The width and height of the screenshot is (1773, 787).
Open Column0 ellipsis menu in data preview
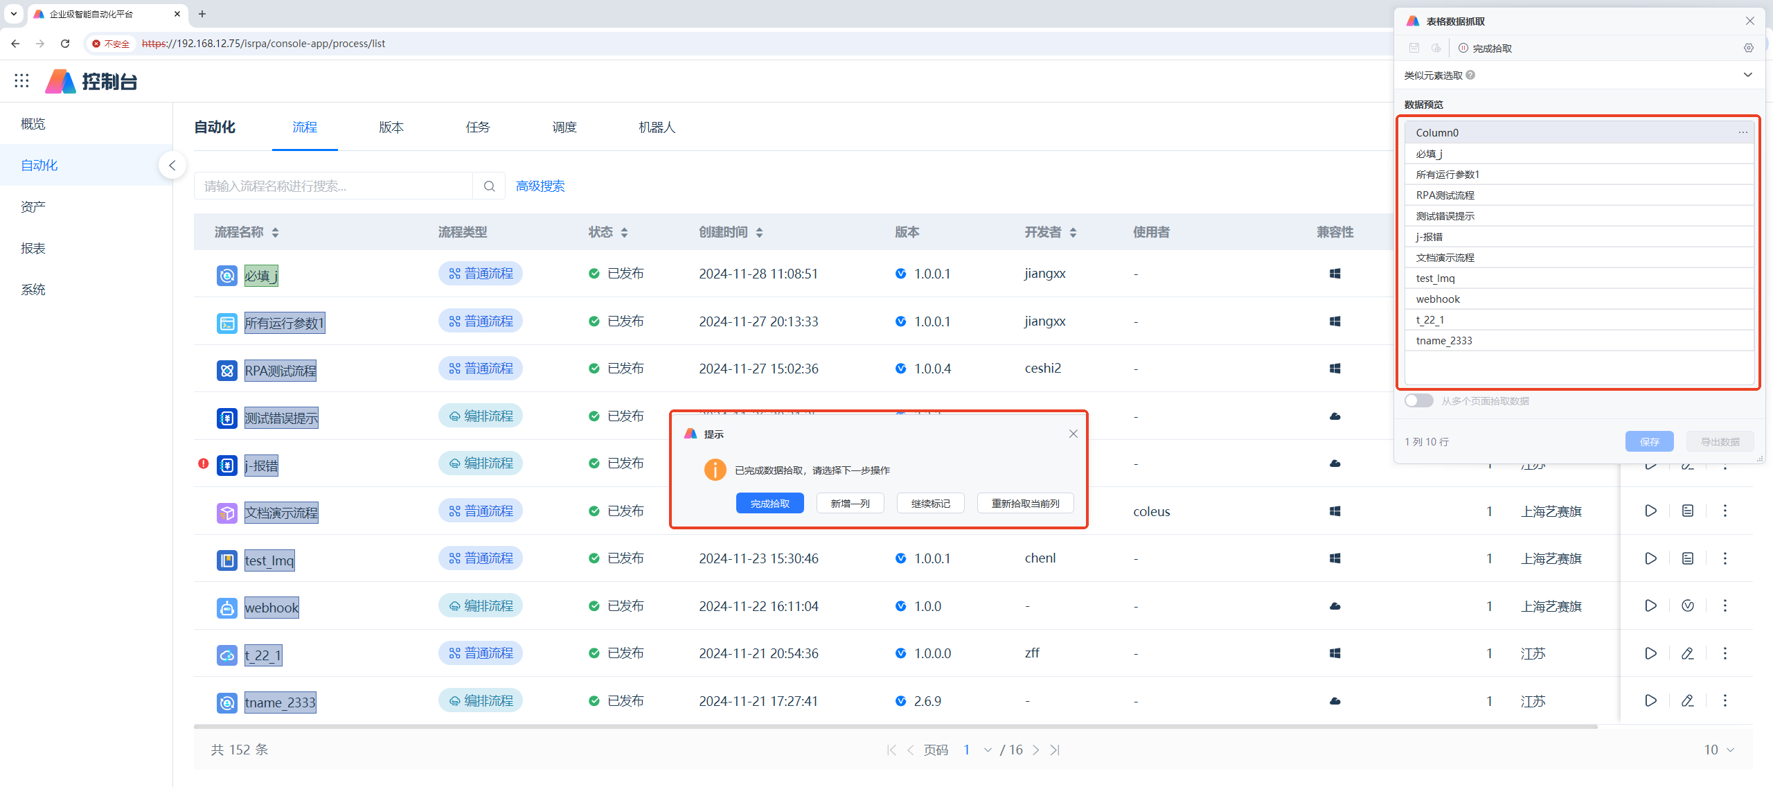(1743, 132)
